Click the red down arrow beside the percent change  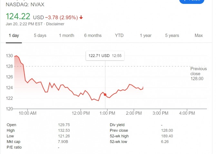pos(81,17)
